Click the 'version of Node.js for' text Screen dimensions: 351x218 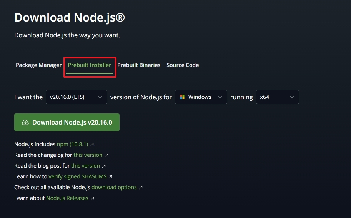pyautogui.click(x=141, y=97)
